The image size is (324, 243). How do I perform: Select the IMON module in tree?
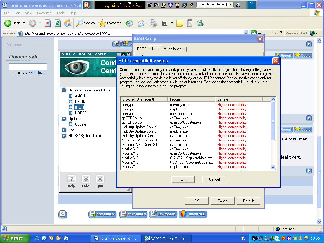point(79,107)
